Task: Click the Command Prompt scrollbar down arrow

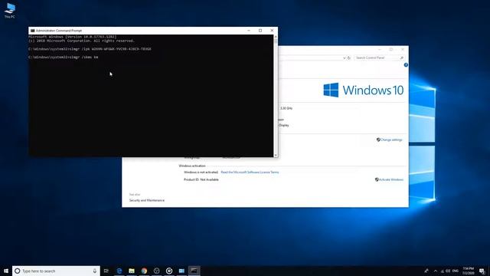Action: coord(276,155)
